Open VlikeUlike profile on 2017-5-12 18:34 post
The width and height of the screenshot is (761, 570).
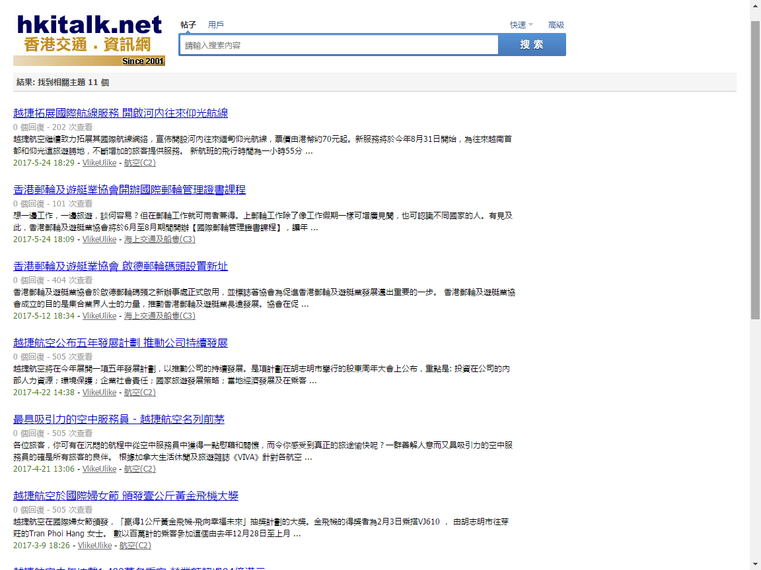click(100, 316)
